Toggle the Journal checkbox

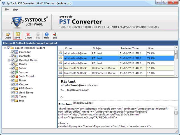[13, 72]
